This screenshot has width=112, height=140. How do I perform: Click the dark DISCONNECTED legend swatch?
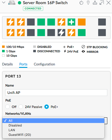tap(34, 51)
